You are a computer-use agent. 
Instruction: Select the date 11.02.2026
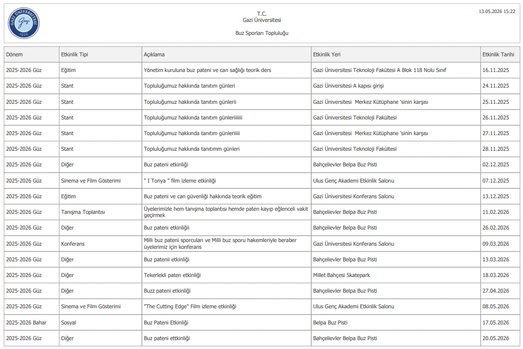pyautogui.click(x=496, y=212)
